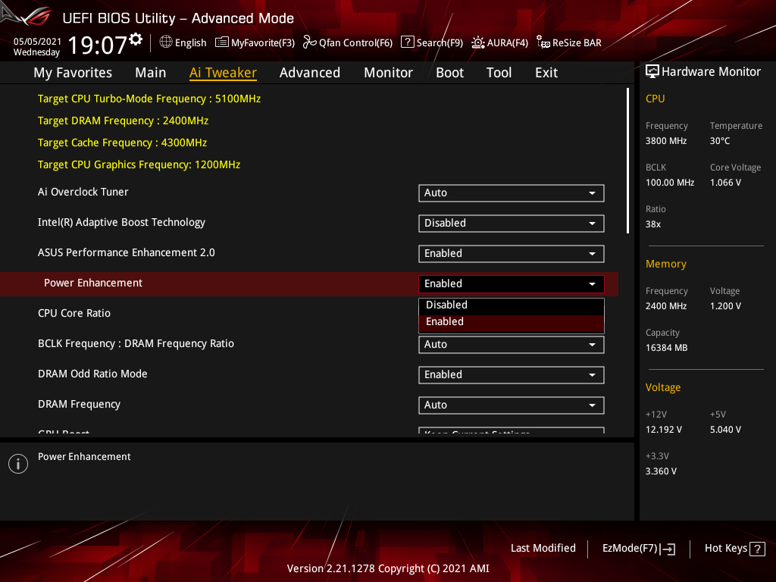Click the Hot Keys question mark icon
Viewport: 776px width, 582px height.
point(757,549)
